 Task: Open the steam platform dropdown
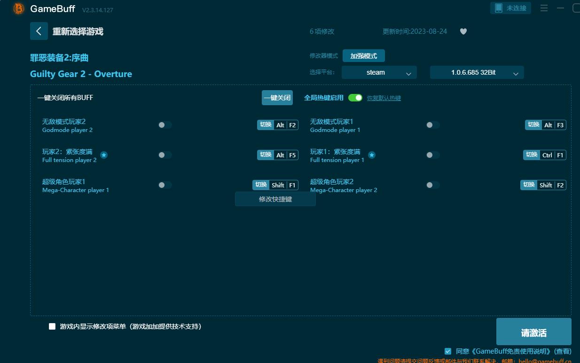coord(379,72)
